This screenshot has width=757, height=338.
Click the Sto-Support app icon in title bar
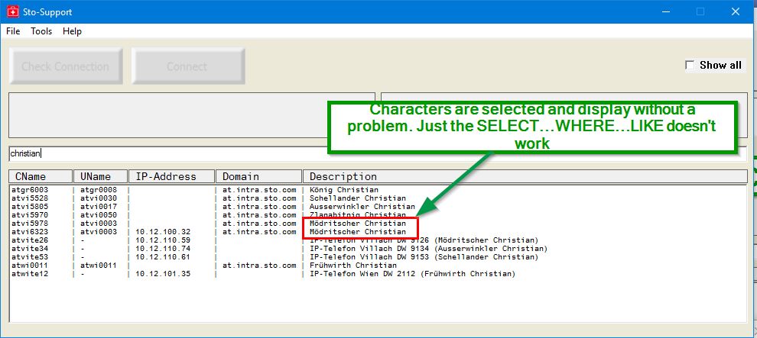coord(12,11)
